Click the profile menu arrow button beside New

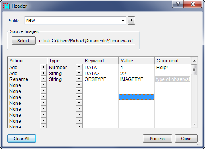tap(131, 21)
